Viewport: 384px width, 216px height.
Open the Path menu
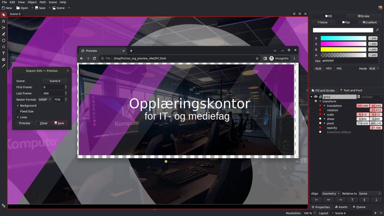pos(43,2)
